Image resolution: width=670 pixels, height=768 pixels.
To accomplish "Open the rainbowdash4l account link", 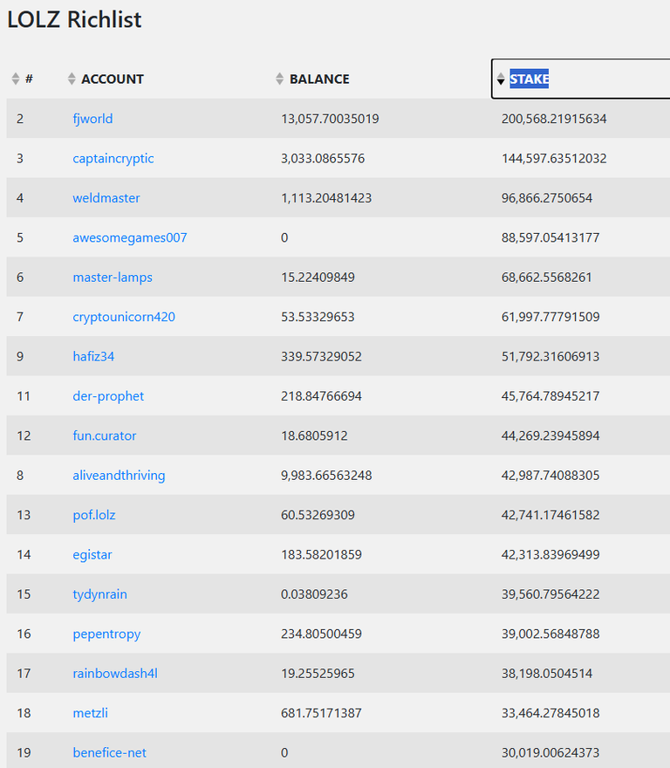I will [115, 674].
